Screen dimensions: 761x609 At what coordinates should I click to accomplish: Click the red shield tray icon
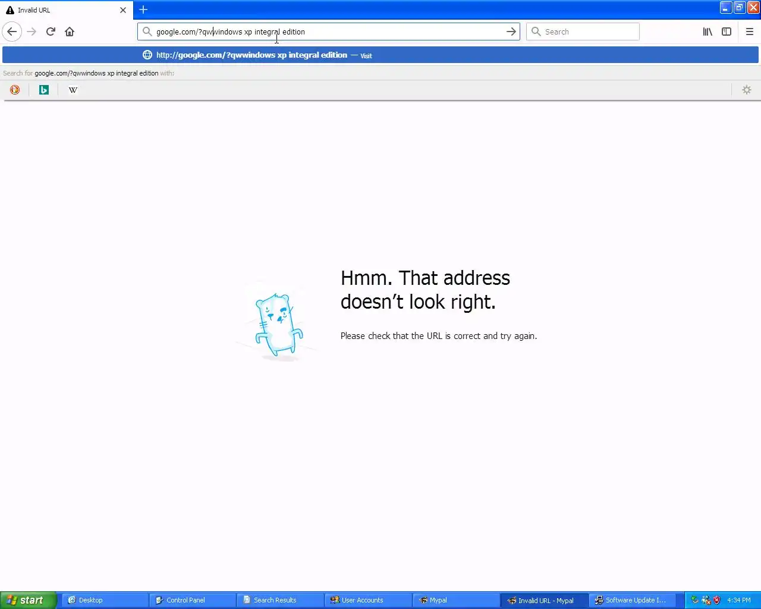(x=716, y=600)
